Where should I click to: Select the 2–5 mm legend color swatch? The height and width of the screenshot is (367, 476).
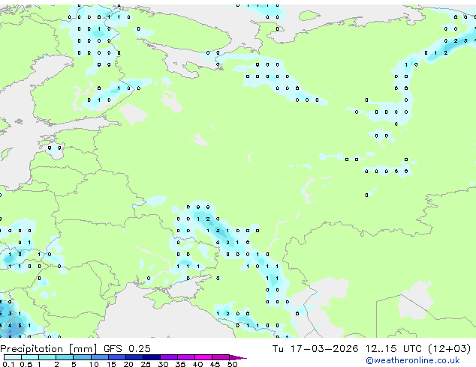65,357
